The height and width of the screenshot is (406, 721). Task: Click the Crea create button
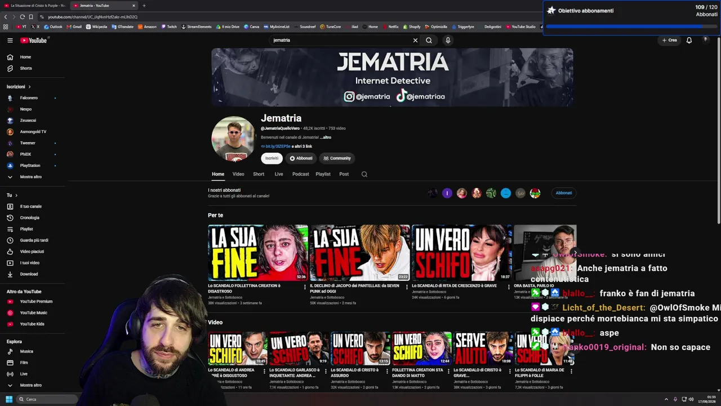[669, 40]
